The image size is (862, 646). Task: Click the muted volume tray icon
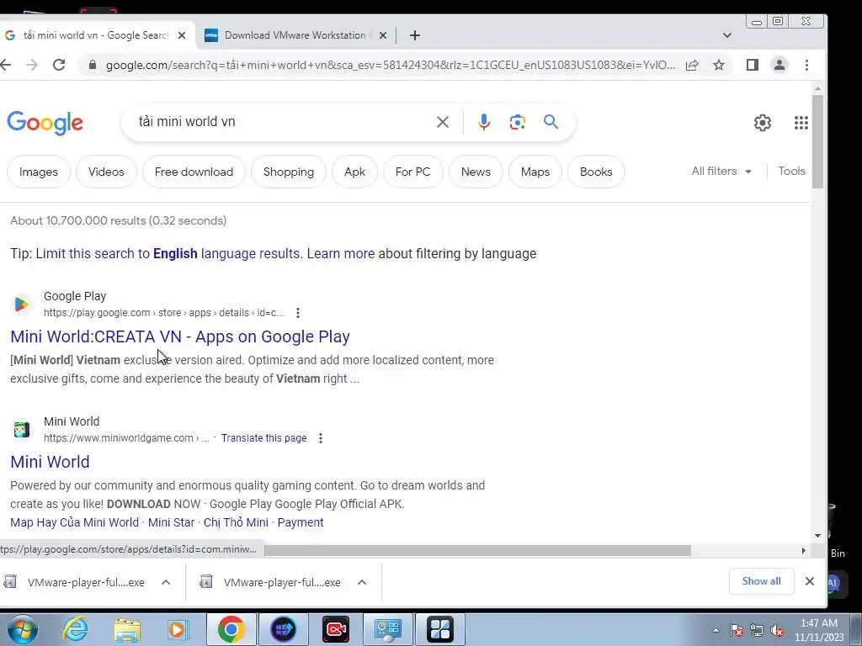[x=777, y=631]
